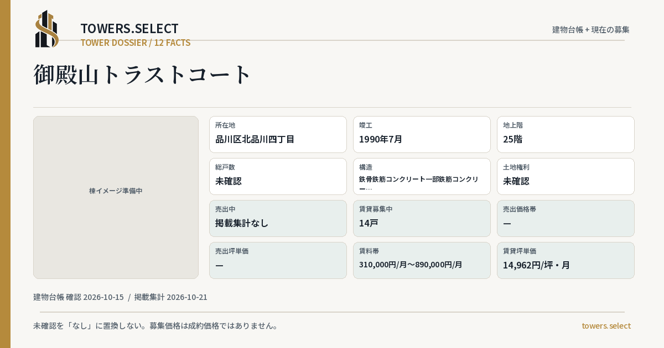The width and height of the screenshot is (664, 348).
Task: Click the 未確認を「なし」に置換しない footer disclaimer
Action: 155,326
